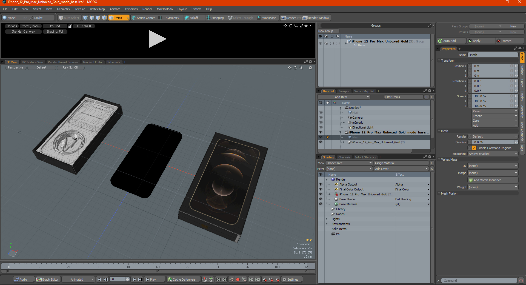Click the rotate view icon in the 3D viewport

click(x=295, y=68)
